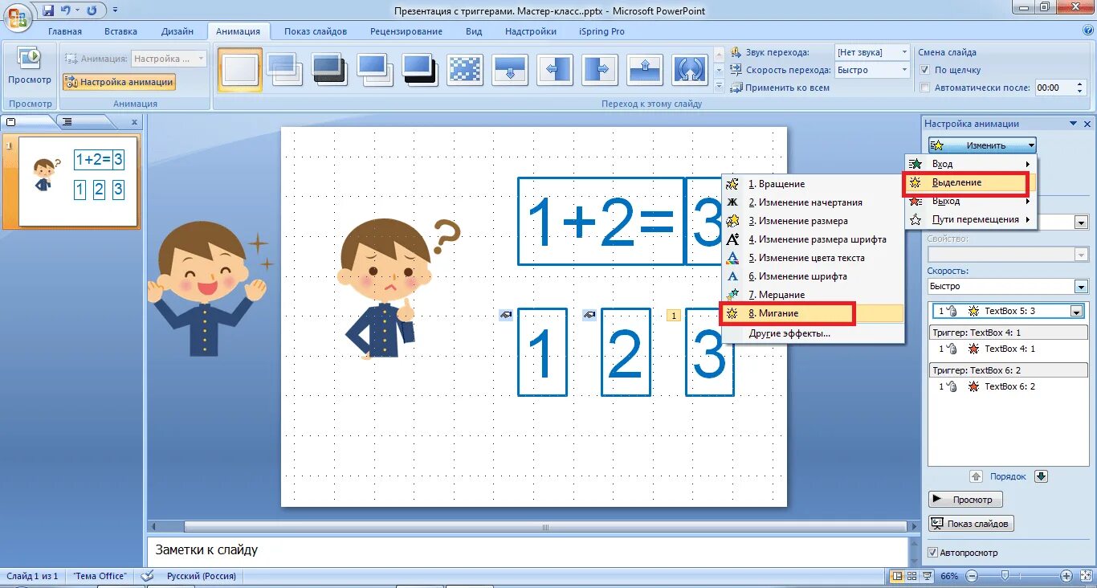Switch to the Outline pane tab
The width and height of the screenshot is (1097, 588).
click(68, 122)
